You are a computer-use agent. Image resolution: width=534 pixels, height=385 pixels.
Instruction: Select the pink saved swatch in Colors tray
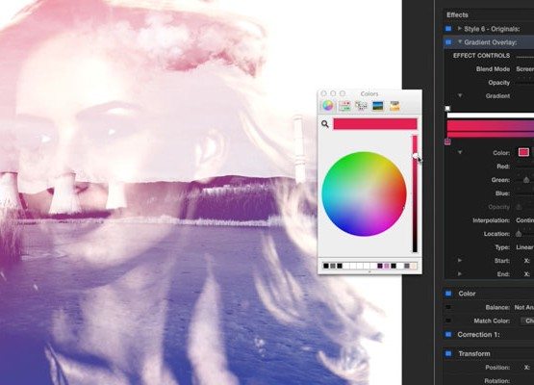coord(387,266)
